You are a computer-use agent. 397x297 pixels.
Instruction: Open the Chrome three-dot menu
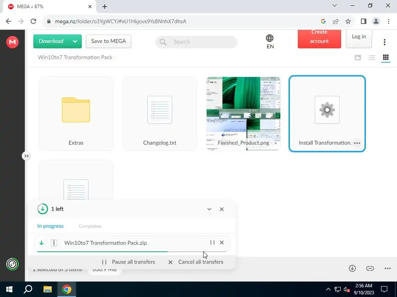pyautogui.click(x=388, y=22)
